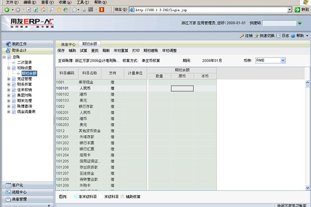311x207 pixels.
Task: Click the table scroll down arrow
Action: tap(307, 187)
